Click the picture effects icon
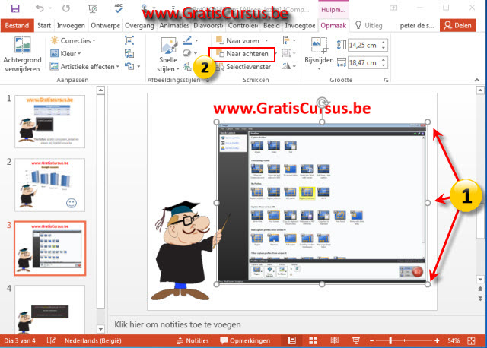This screenshot has height=348, width=487. point(186,53)
